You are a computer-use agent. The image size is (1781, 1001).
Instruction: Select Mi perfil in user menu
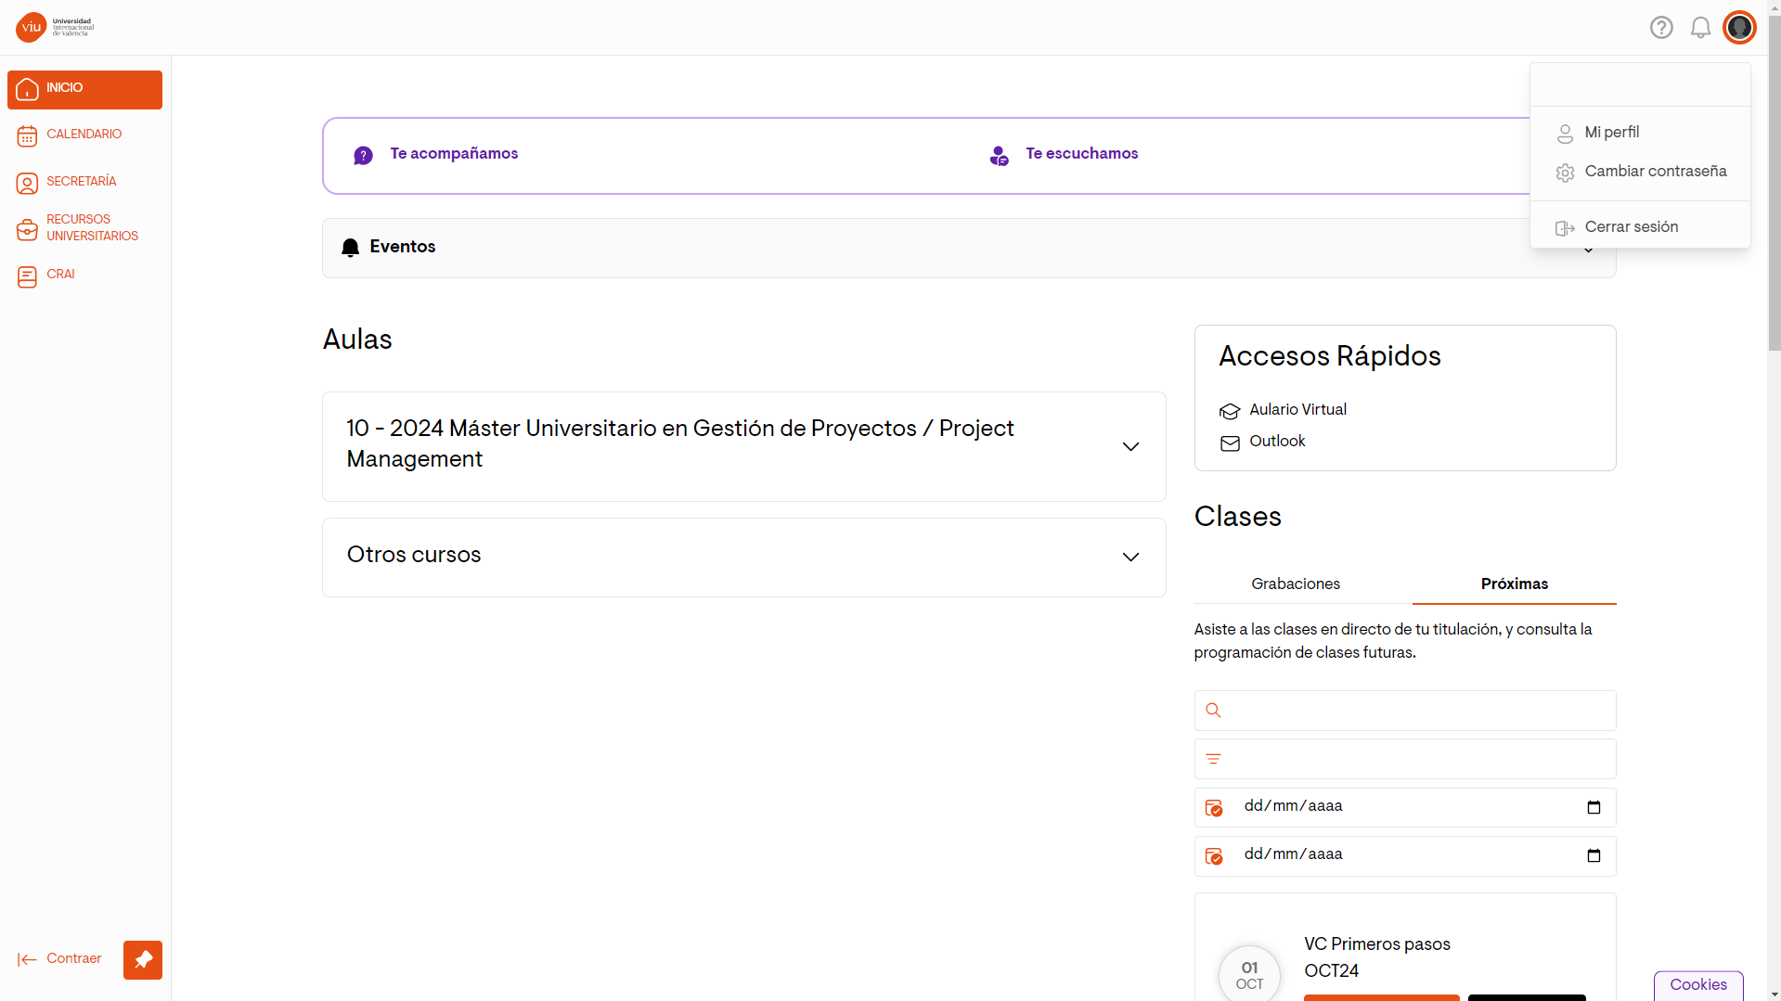(1640, 133)
